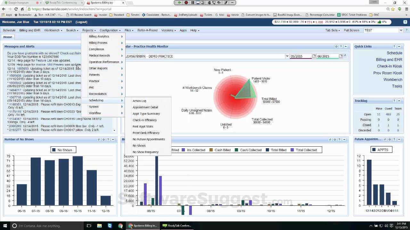Screen dimensions: 410x230
Task: Open the Configuration menu
Action: [x=108, y=30]
